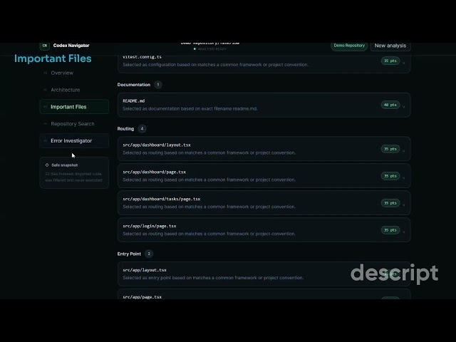Click the Demo Repository badge
The width and height of the screenshot is (456, 342).
tap(349, 46)
